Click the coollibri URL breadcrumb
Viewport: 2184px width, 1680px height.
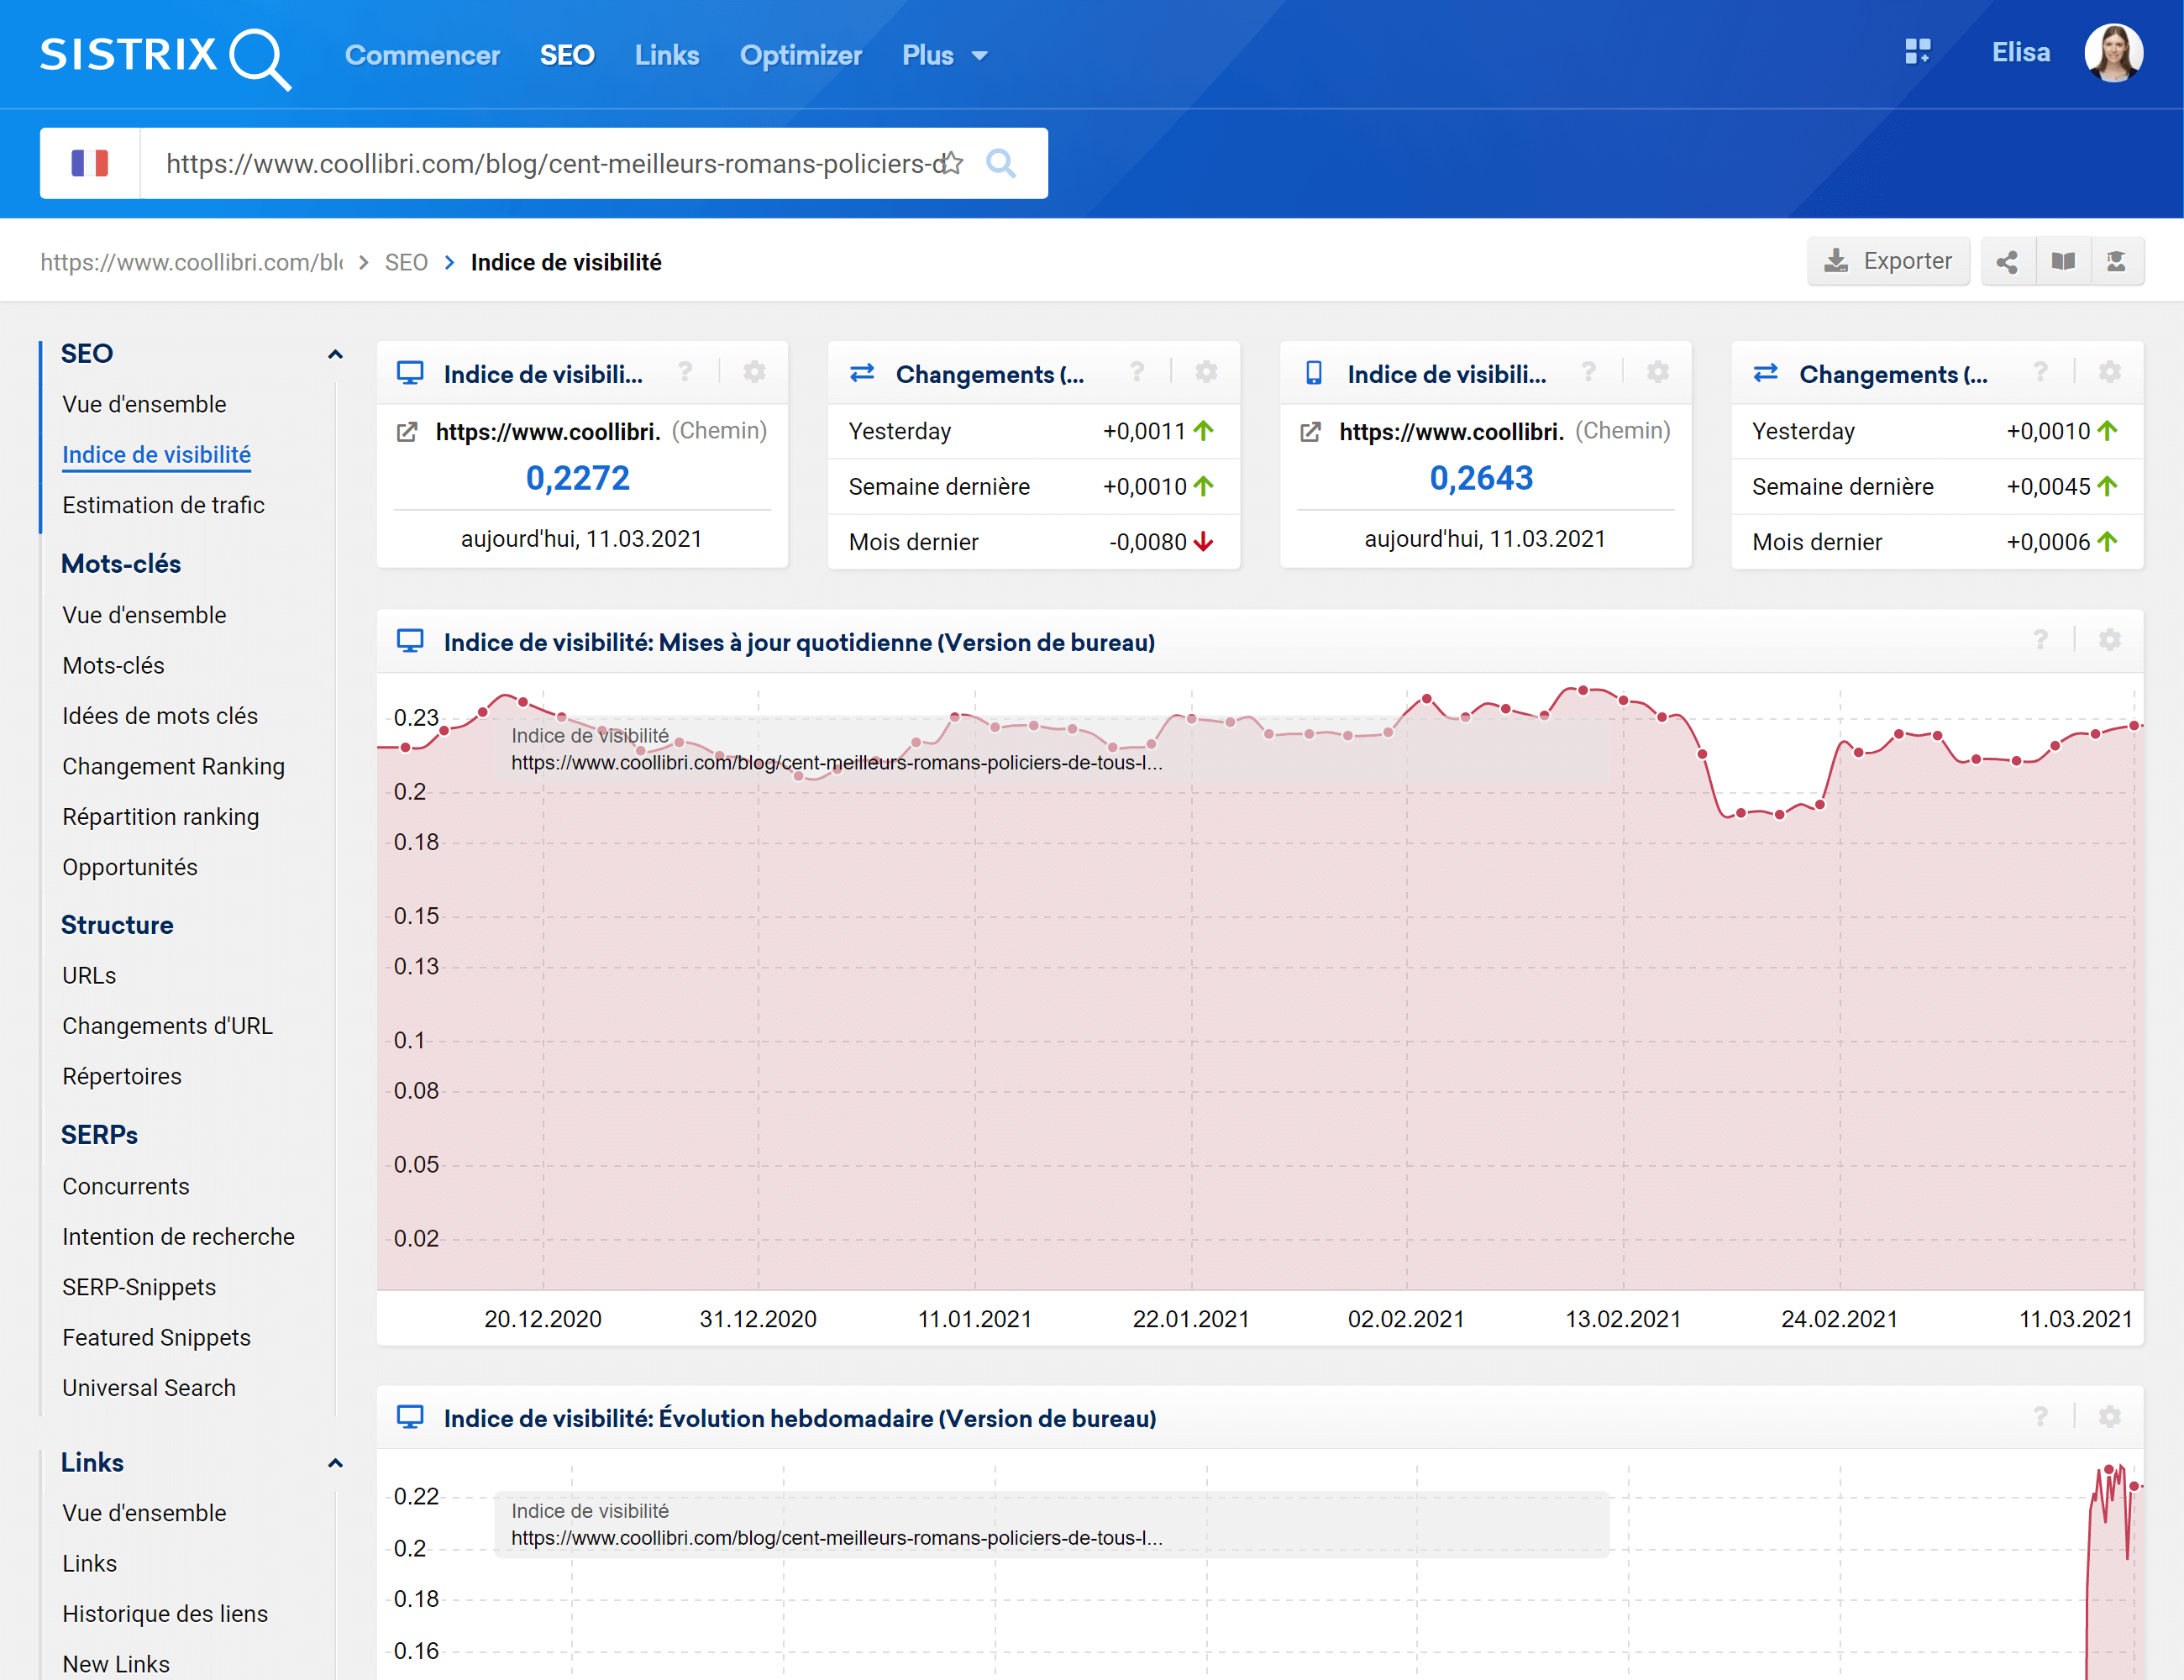point(191,262)
